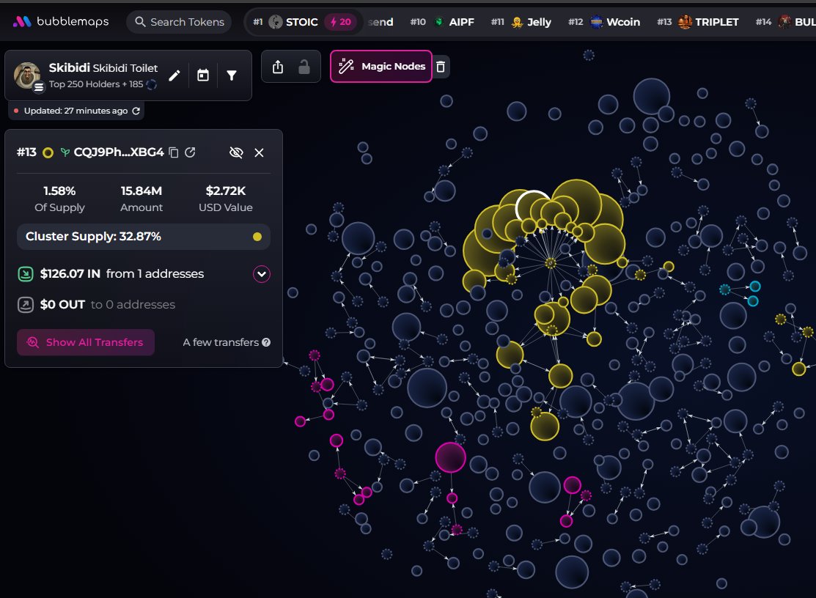Copy the CQJ9Ph...XBG4 wallet address

tap(174, 152)
